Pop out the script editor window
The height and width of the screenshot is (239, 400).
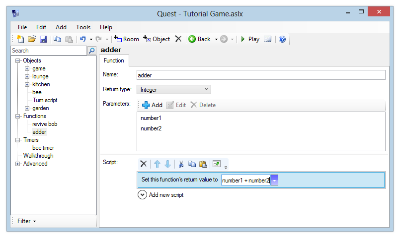(x=217, y=164)
